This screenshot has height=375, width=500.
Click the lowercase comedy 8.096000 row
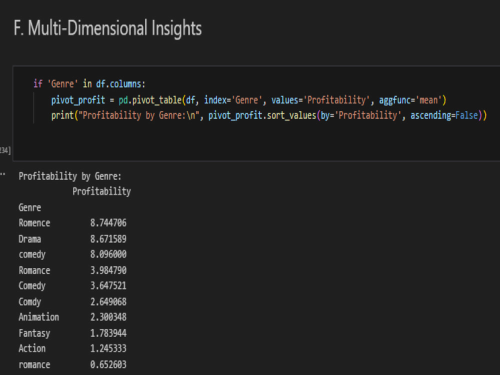coord(72,254)
